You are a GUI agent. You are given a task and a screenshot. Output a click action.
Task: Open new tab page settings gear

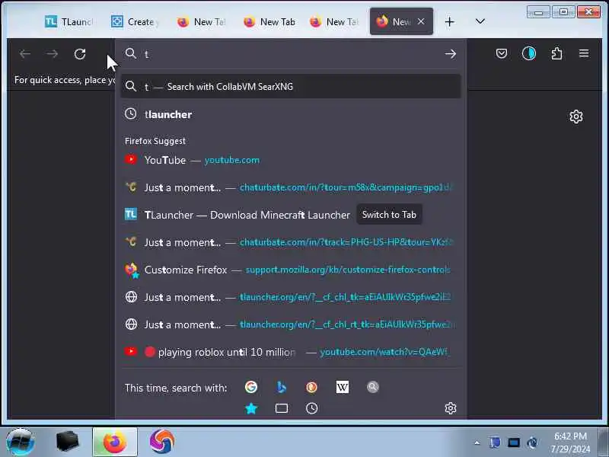576,117
